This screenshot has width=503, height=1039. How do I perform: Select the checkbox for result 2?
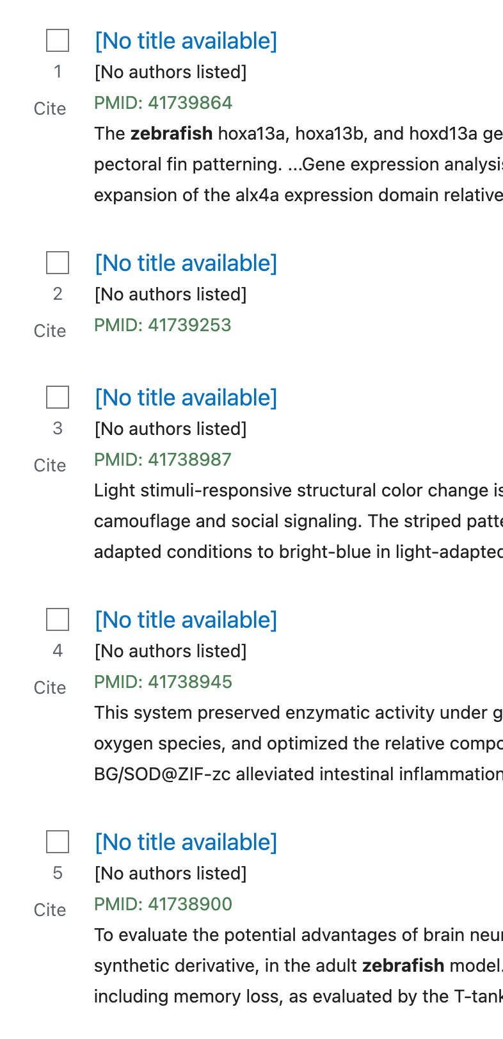pyautogui.click(x=58, y=263)
